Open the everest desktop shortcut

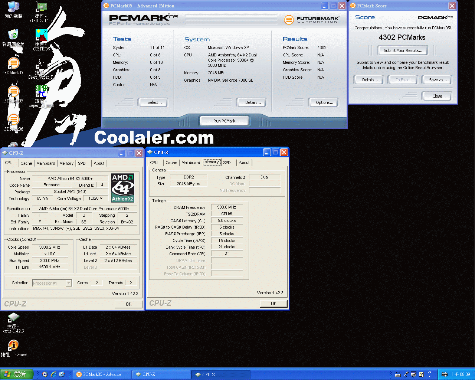coord(13,348)
